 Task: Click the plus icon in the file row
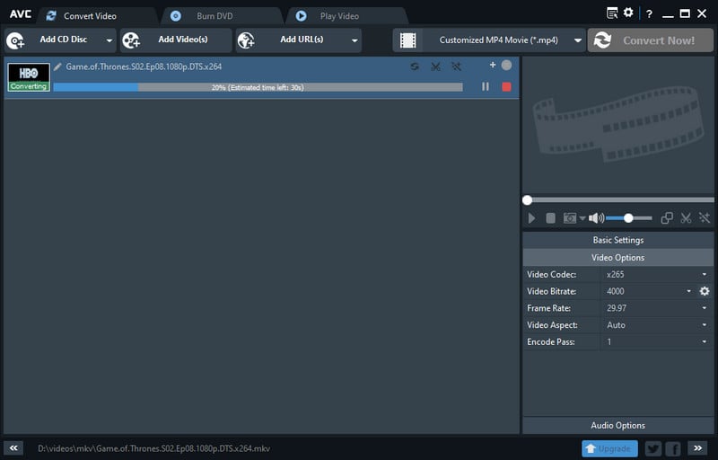coord(493,65)
